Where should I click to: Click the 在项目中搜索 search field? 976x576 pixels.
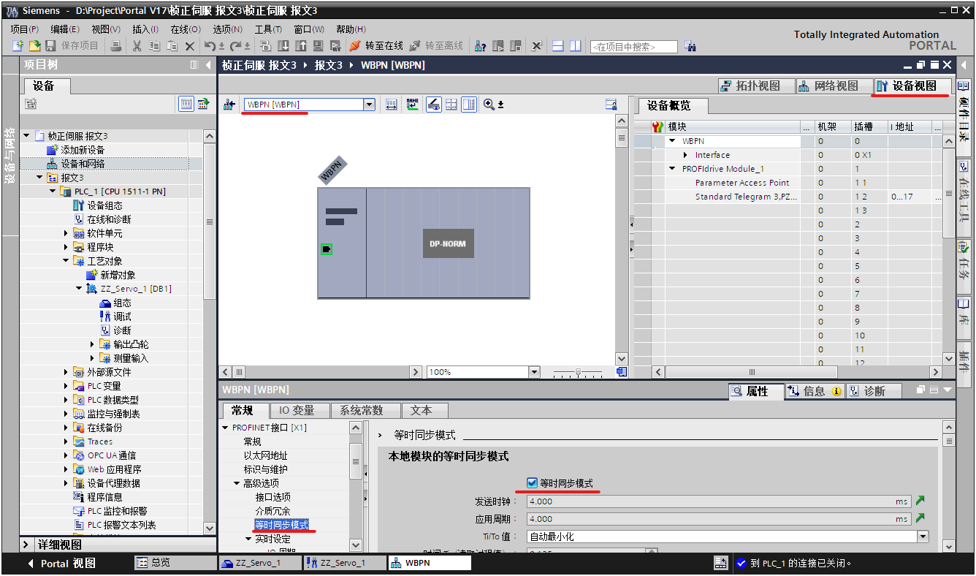(633, 47)
